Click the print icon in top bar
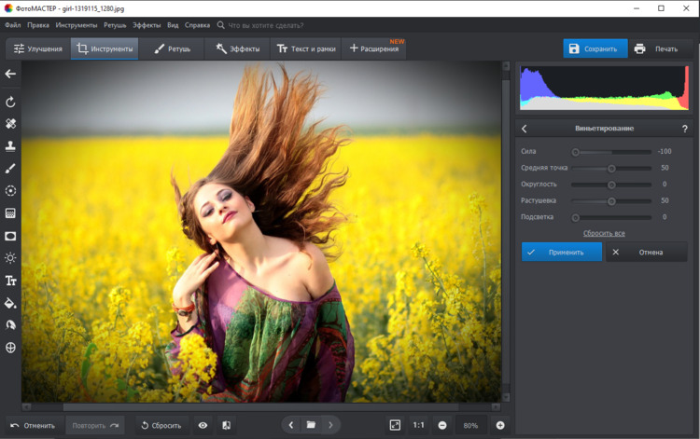700x439 pixels. 640,48
